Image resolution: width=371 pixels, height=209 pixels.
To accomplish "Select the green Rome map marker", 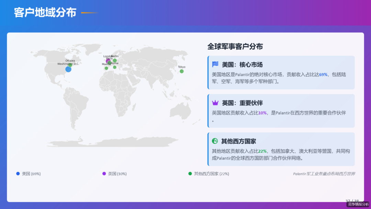I will coord(115,67).
